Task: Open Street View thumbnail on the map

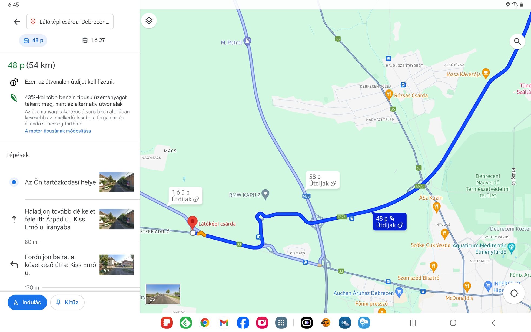Action: [x=163, y=294]
